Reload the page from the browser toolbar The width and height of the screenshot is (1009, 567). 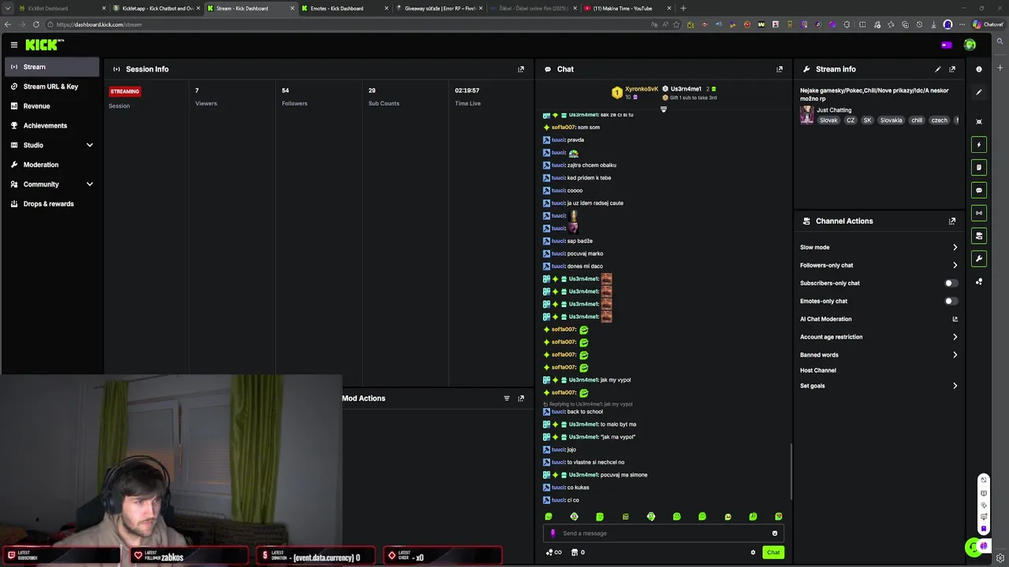(x=35, y=24)
